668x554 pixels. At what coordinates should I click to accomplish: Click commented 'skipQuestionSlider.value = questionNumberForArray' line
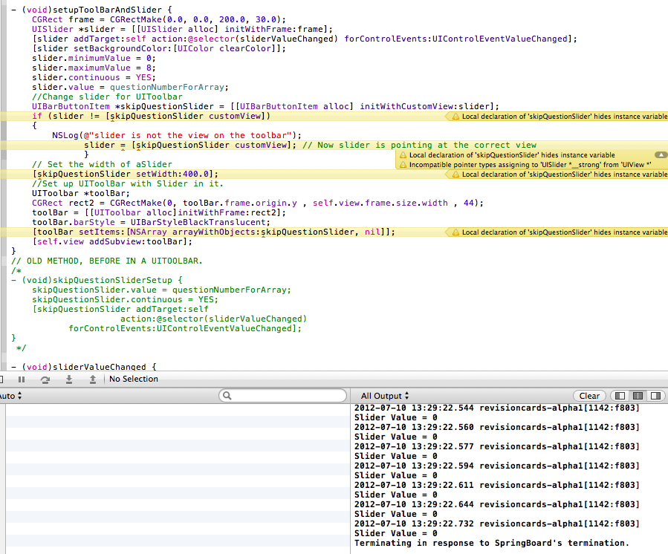[161, 290]
